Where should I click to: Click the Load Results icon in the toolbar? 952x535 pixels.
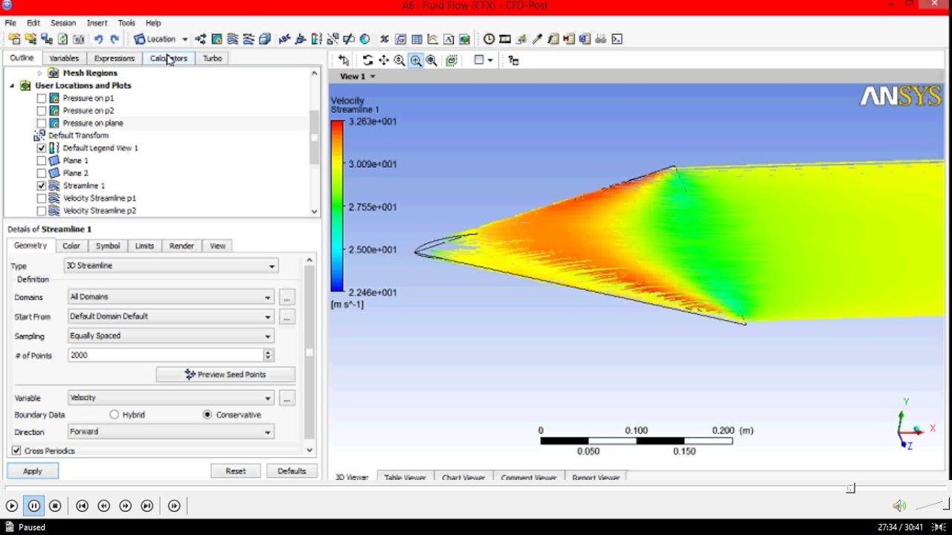point(14,39)
